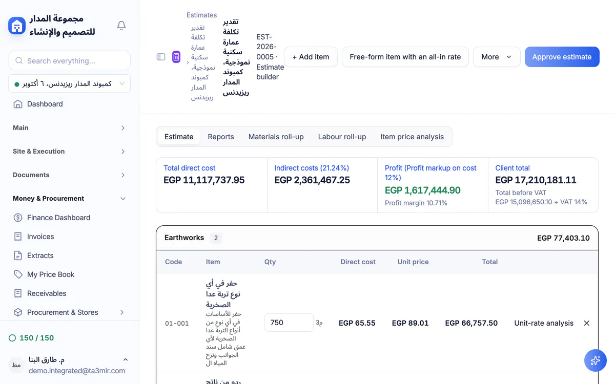The width and height of the screenshot is (615, 384).
Task: Click Estimates breadcrumb link
Action: click(201, 15)
